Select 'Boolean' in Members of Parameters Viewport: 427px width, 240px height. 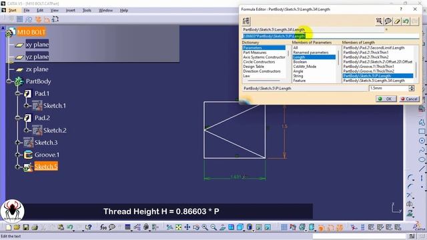(300, 62)
